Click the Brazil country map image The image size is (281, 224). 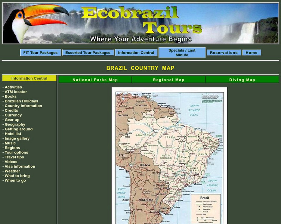click(169, 156)
